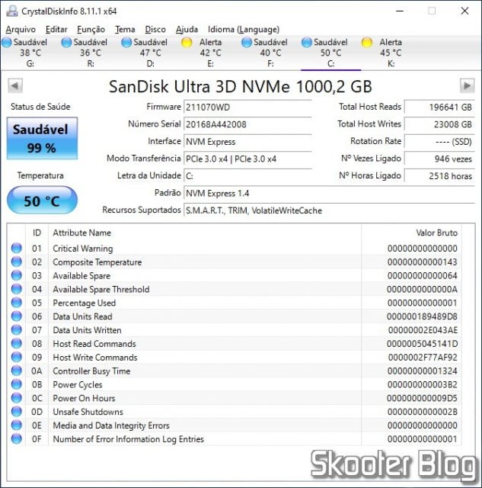
Task: Click the status dot for Percentage Used
Action: [17, 303]
